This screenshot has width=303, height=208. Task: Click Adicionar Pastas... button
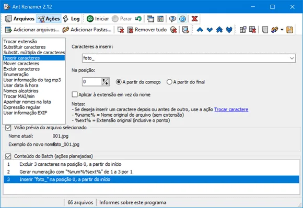(87, 30)
